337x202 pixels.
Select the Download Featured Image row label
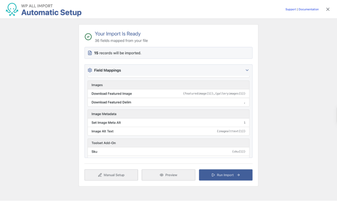[112, 93]
